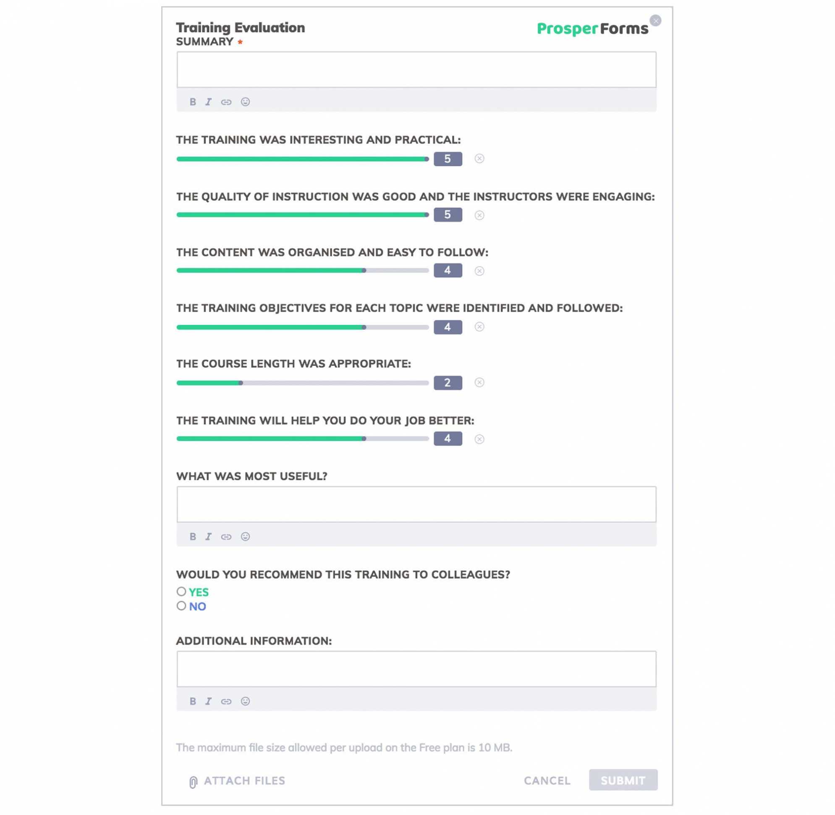Insert a link in Additional Information editor
Screen dimensions: 835x815
point(226,701)
